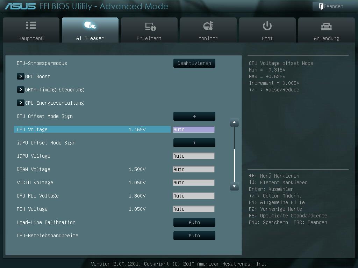Click the F1: Allgemeine Hilfe hint
The image size is (358, 268).
click(x=277, y=202)
